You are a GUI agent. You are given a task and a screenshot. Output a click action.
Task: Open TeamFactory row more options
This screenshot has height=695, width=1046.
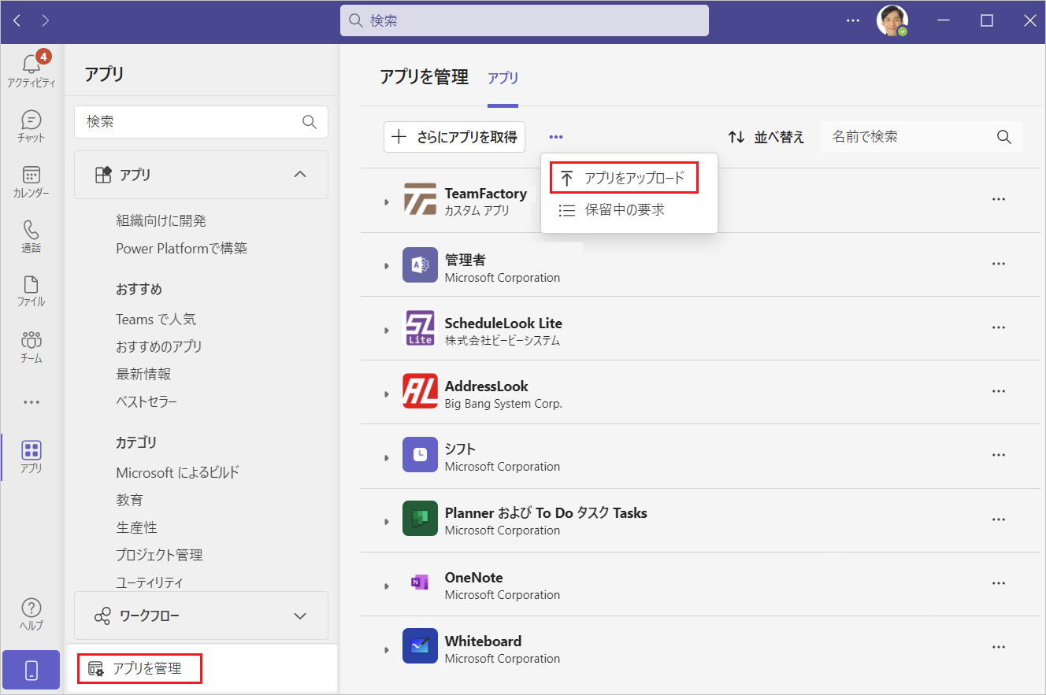(999, 200)
